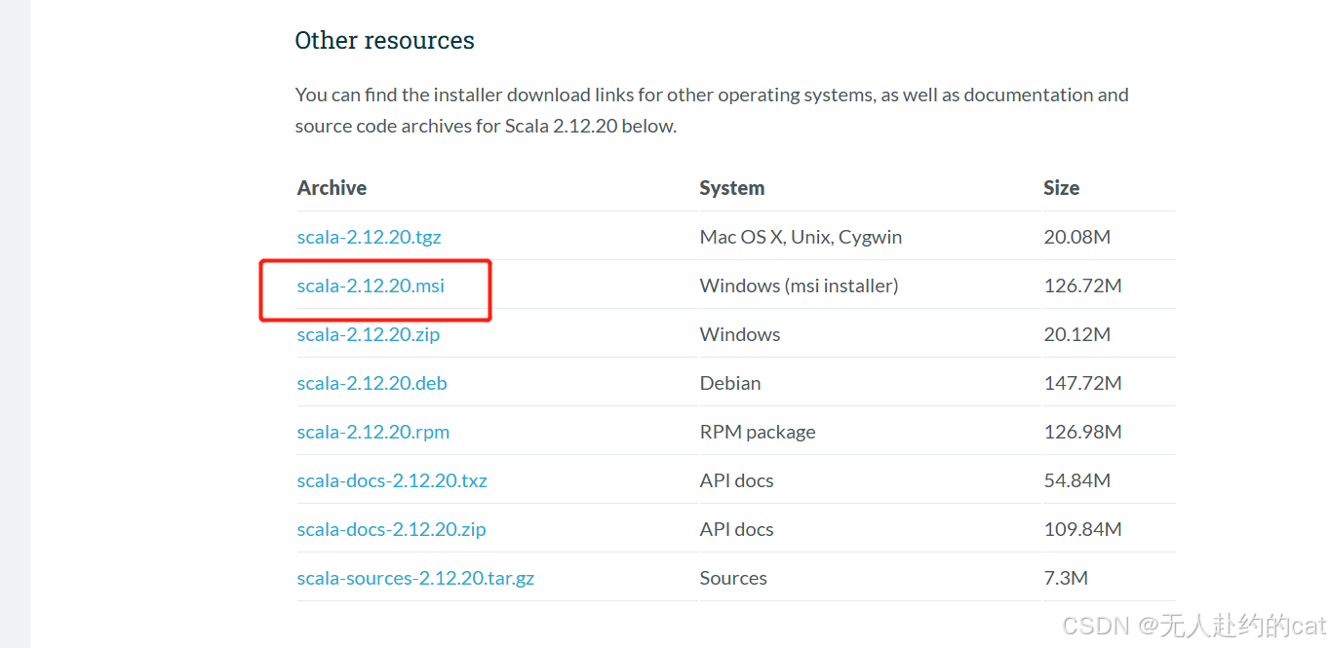Select the 147.72M size value

tap(1083, 383)
